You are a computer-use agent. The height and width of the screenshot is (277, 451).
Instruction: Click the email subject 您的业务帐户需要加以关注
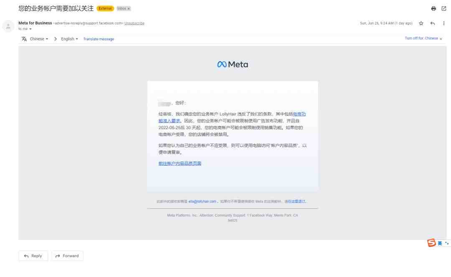(x=56, y=8)
